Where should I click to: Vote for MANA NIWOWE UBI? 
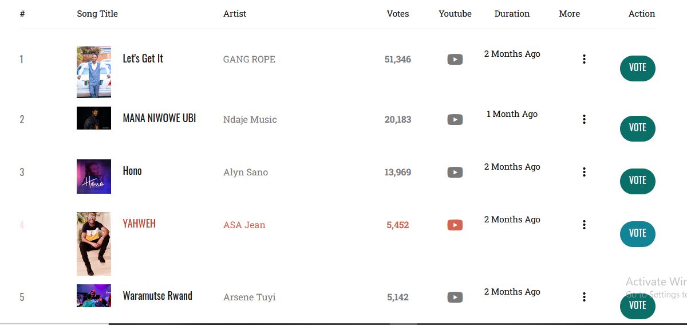[x=637, y=128]
